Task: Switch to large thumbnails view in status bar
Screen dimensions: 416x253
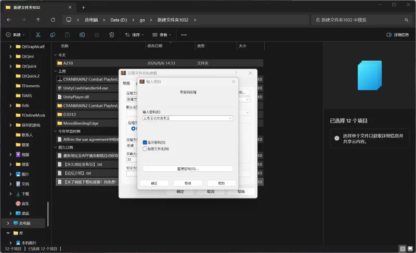Action: (x=410, y=248)
